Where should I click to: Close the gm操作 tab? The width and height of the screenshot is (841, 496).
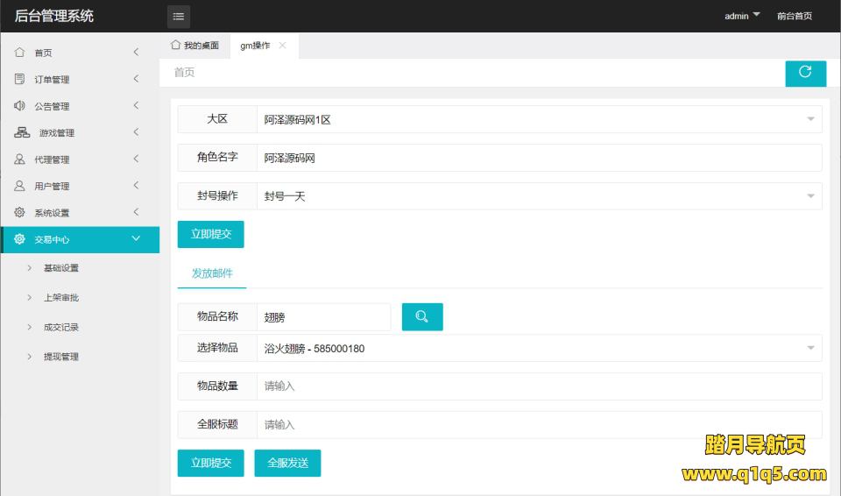tap(282, 46)
